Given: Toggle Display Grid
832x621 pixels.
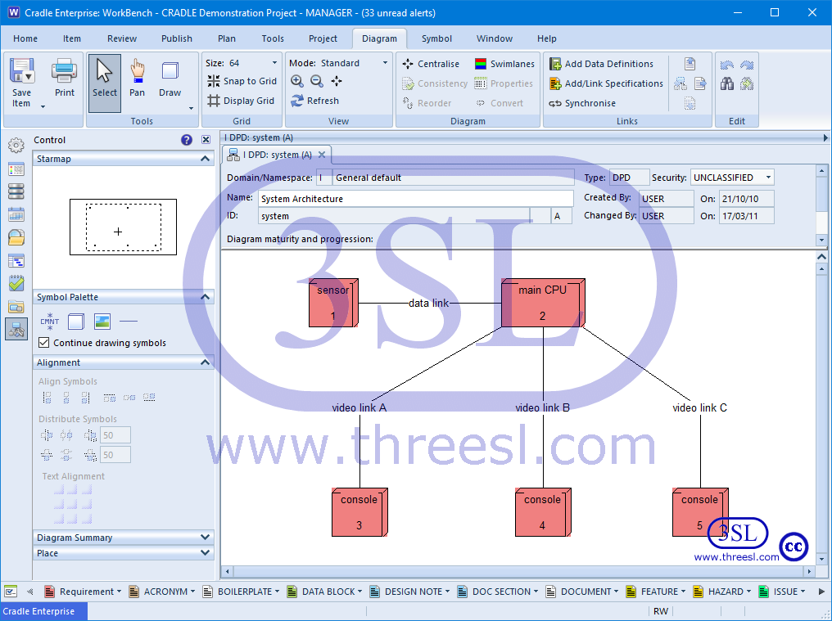Looking at the screenshot, I should click(x=241, y=101).
